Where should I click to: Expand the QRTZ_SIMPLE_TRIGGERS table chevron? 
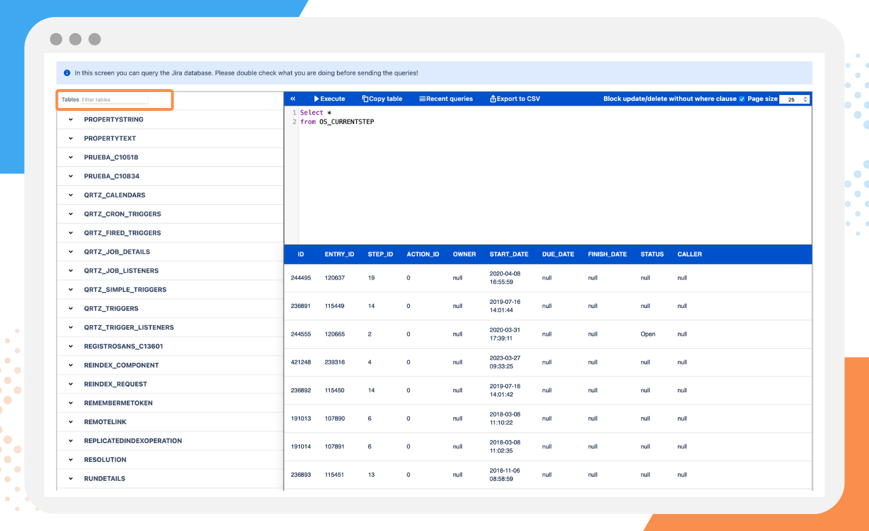pos(71,289)
